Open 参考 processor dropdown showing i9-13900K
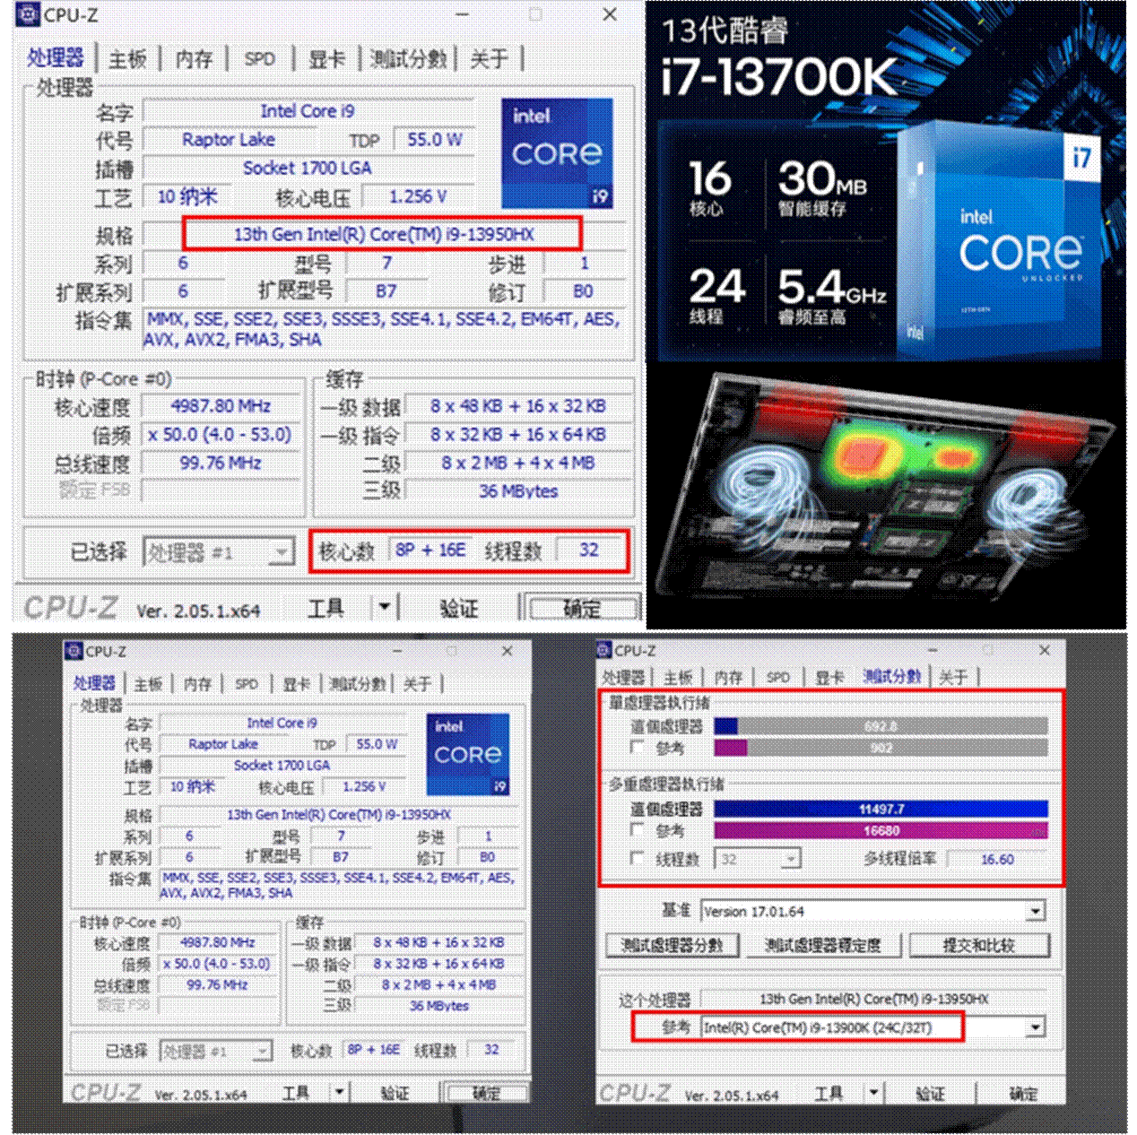Viewport: 1137px width, 1135px height. [x=872, y=1027]
